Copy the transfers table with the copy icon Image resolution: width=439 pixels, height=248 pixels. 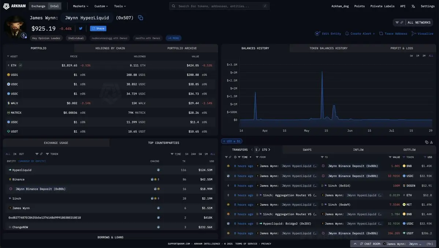tap(427, 142)
